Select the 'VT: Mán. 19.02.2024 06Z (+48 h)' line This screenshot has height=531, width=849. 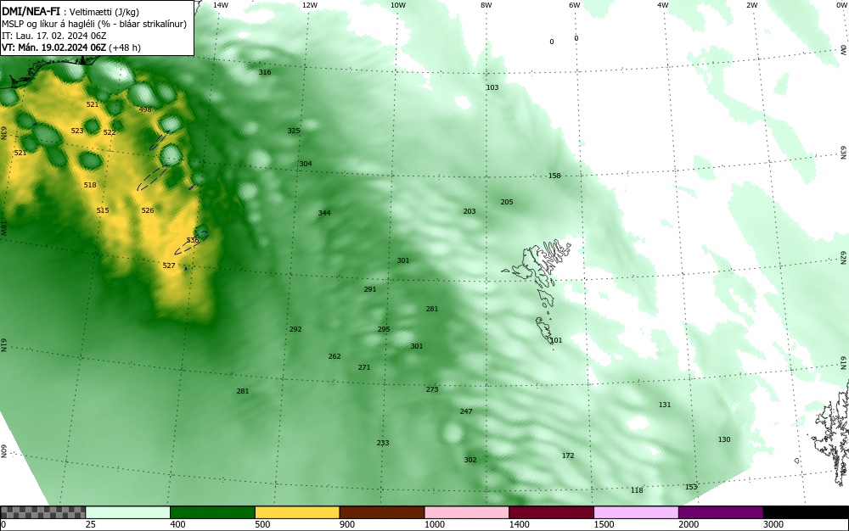[x=71, y=48]
